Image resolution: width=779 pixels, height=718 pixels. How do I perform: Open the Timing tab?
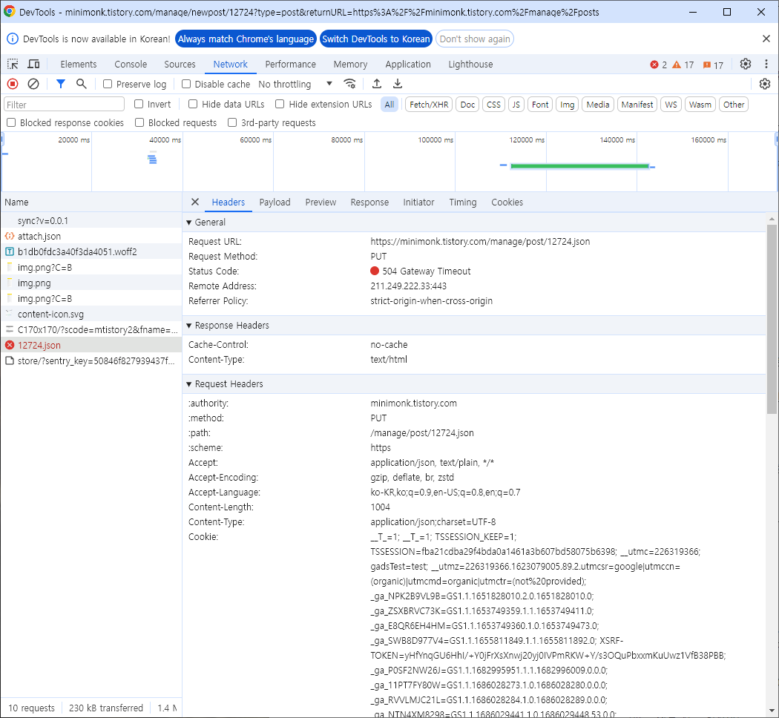tap(462, 202)
